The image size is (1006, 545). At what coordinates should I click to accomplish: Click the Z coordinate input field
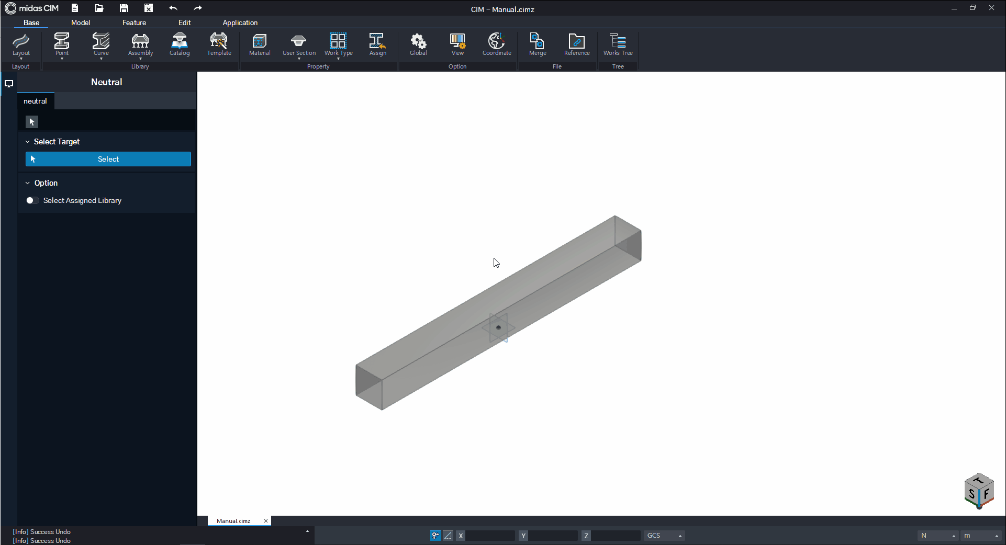[616, 536]
